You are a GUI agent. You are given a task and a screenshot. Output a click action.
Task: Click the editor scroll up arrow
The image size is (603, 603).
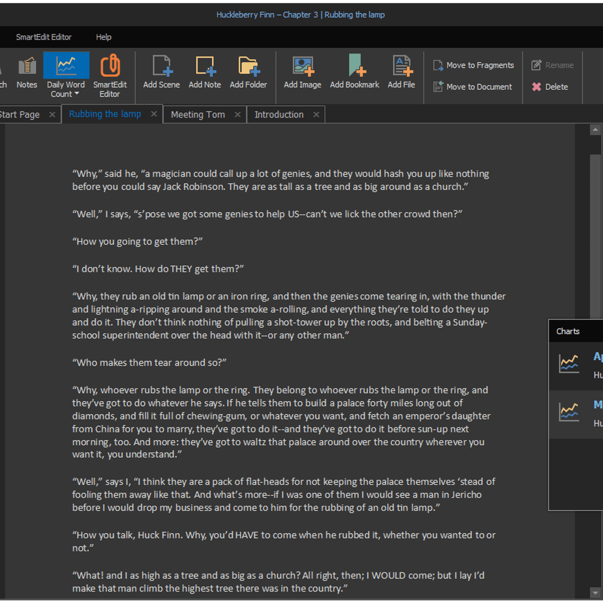click(595, 130)
